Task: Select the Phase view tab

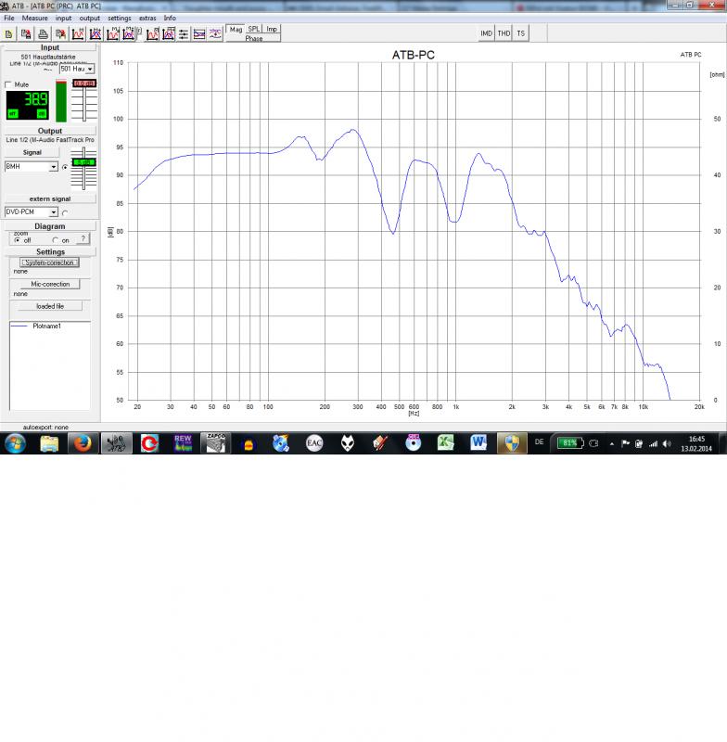Action: point(254,38)
